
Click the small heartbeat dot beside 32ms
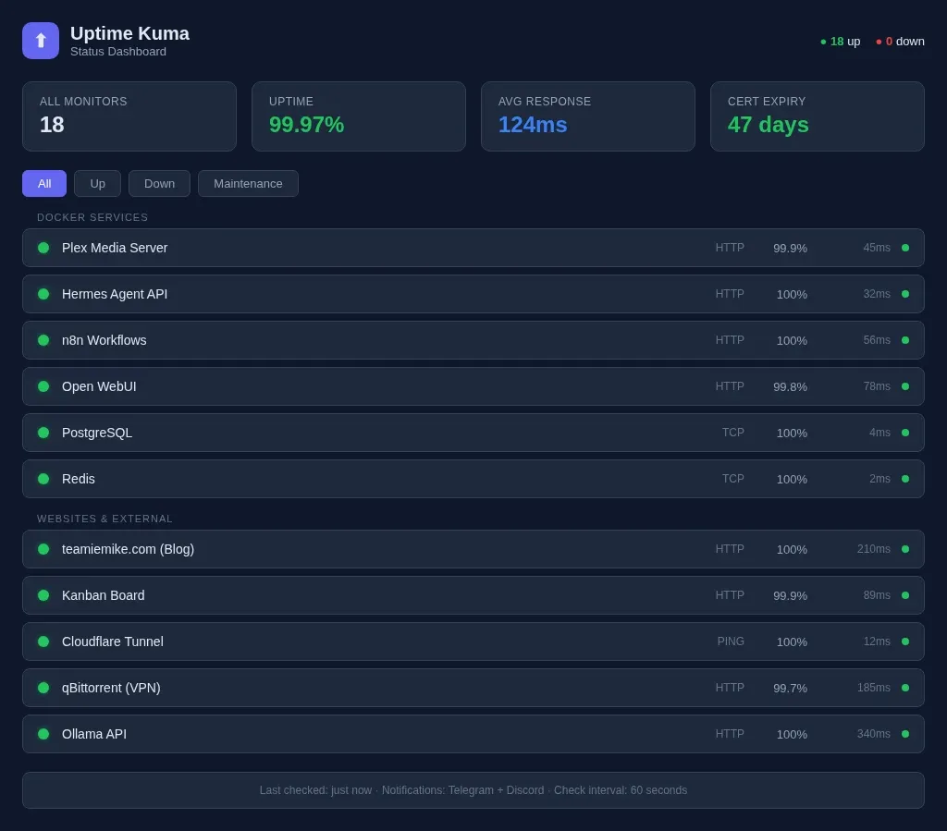tap(905, 294)
